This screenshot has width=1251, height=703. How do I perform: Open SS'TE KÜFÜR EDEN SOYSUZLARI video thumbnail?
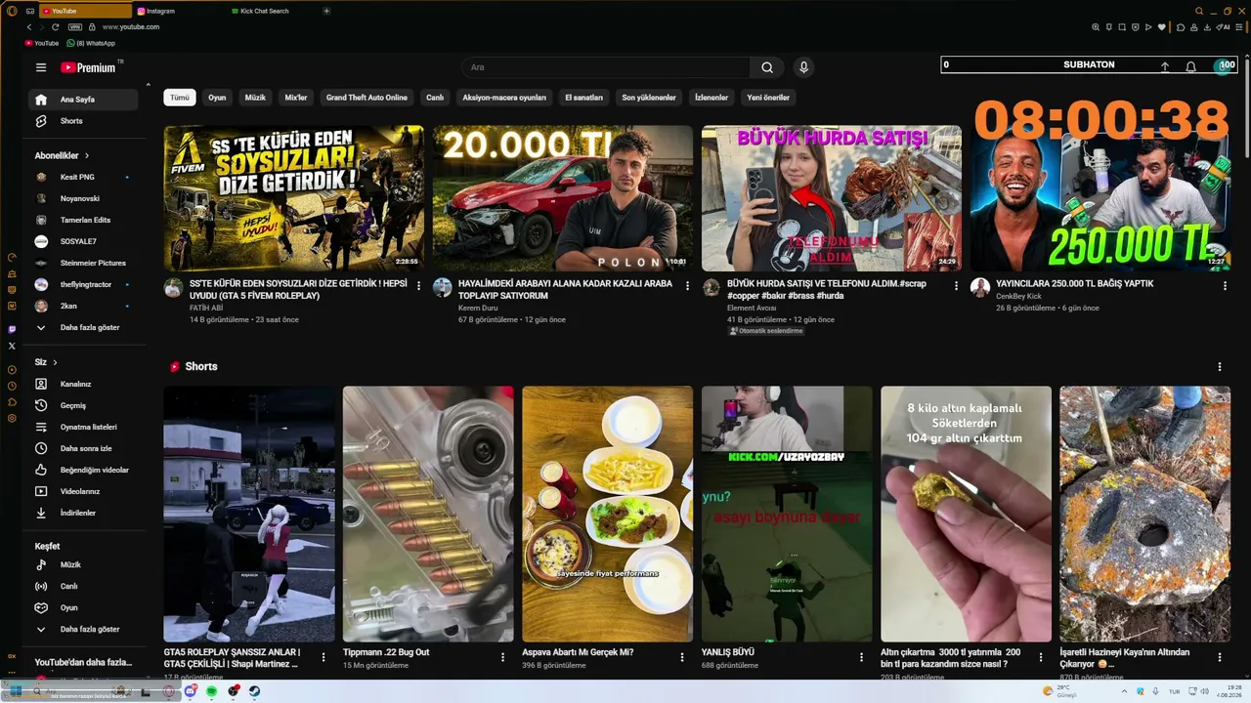294,198
